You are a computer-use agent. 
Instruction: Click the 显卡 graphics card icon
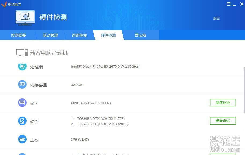(22, 103)
